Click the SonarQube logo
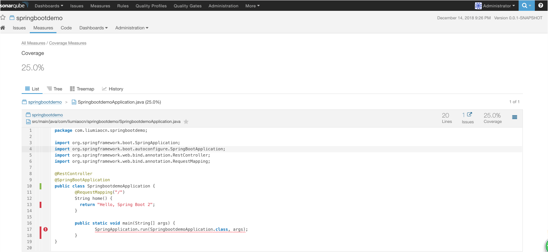 (14, 5)
